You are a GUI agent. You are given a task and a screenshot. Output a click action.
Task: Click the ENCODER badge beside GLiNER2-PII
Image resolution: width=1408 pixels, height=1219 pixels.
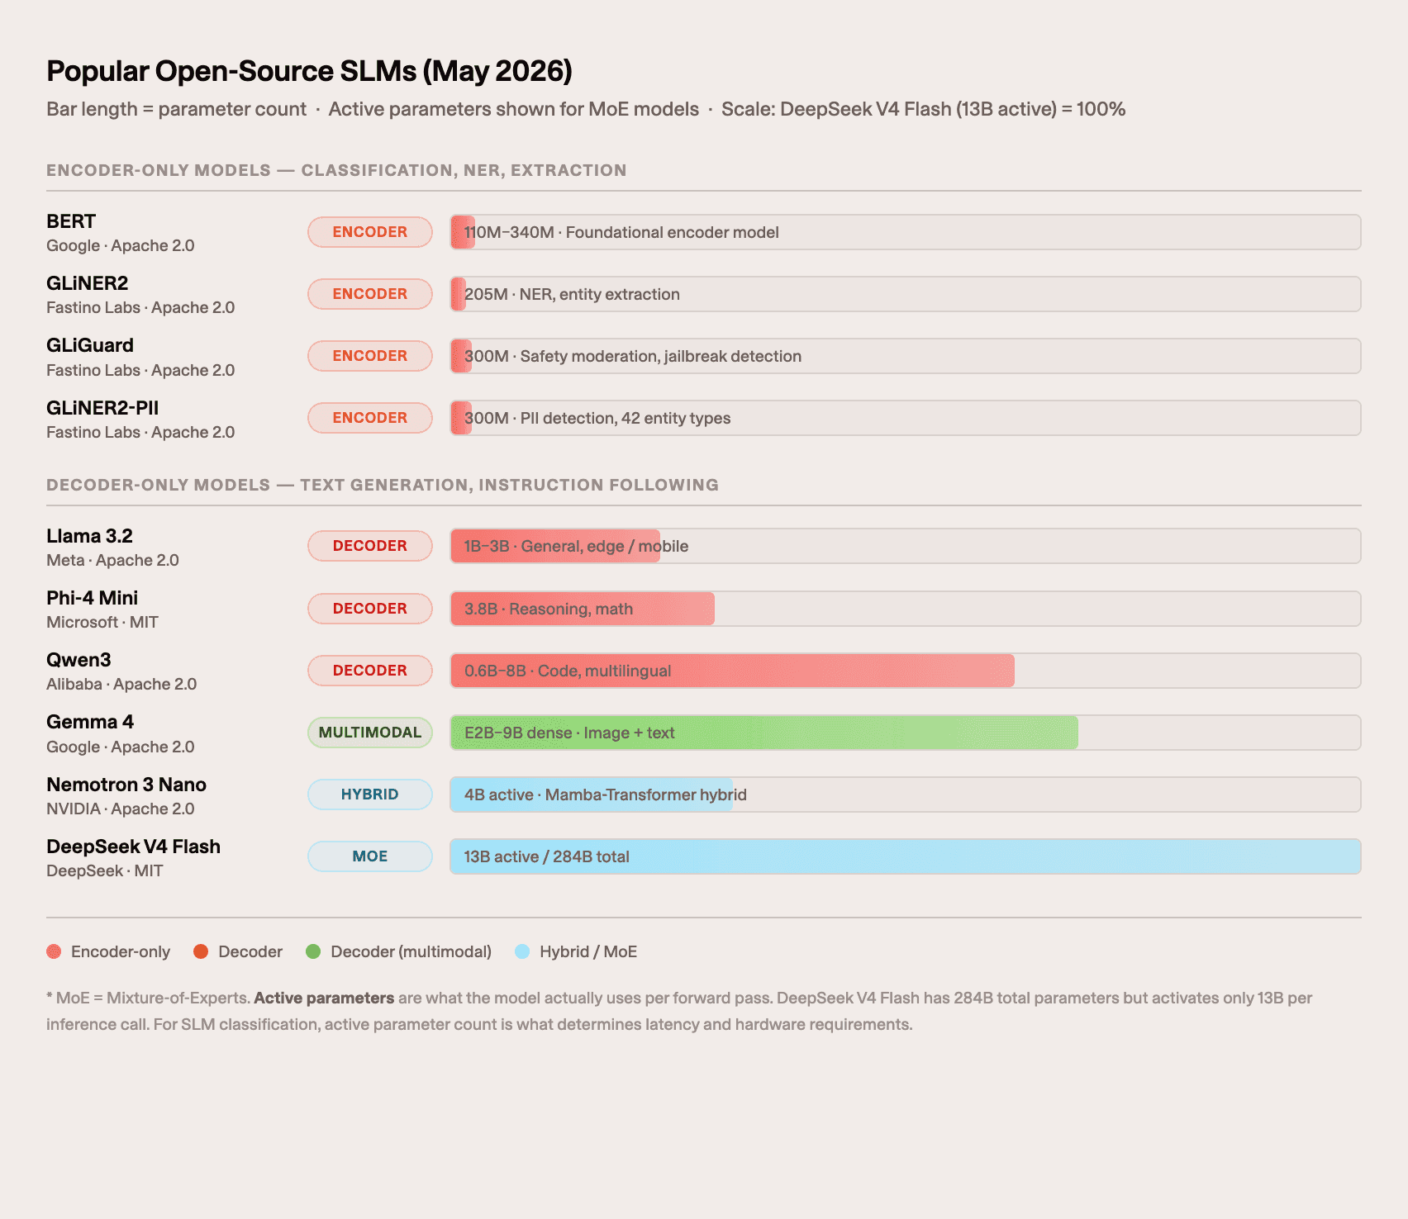370,418
